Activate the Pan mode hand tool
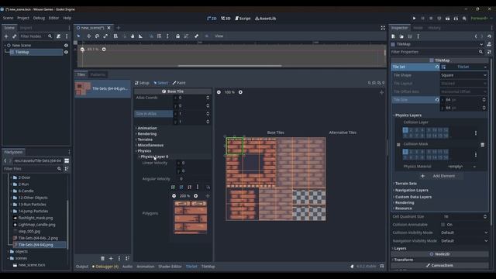Image resolution: width=496 pixels, height=279 pixels. [133, 36]
